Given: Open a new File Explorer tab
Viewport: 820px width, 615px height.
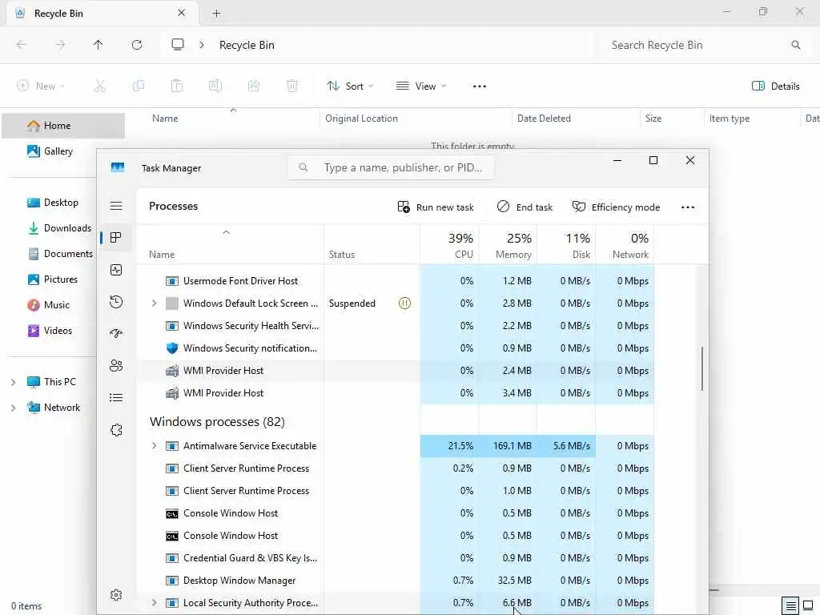Looking at the screenshot, I should [216, 14].
